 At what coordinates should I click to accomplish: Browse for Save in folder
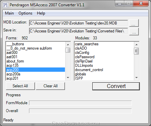[134, 31]
